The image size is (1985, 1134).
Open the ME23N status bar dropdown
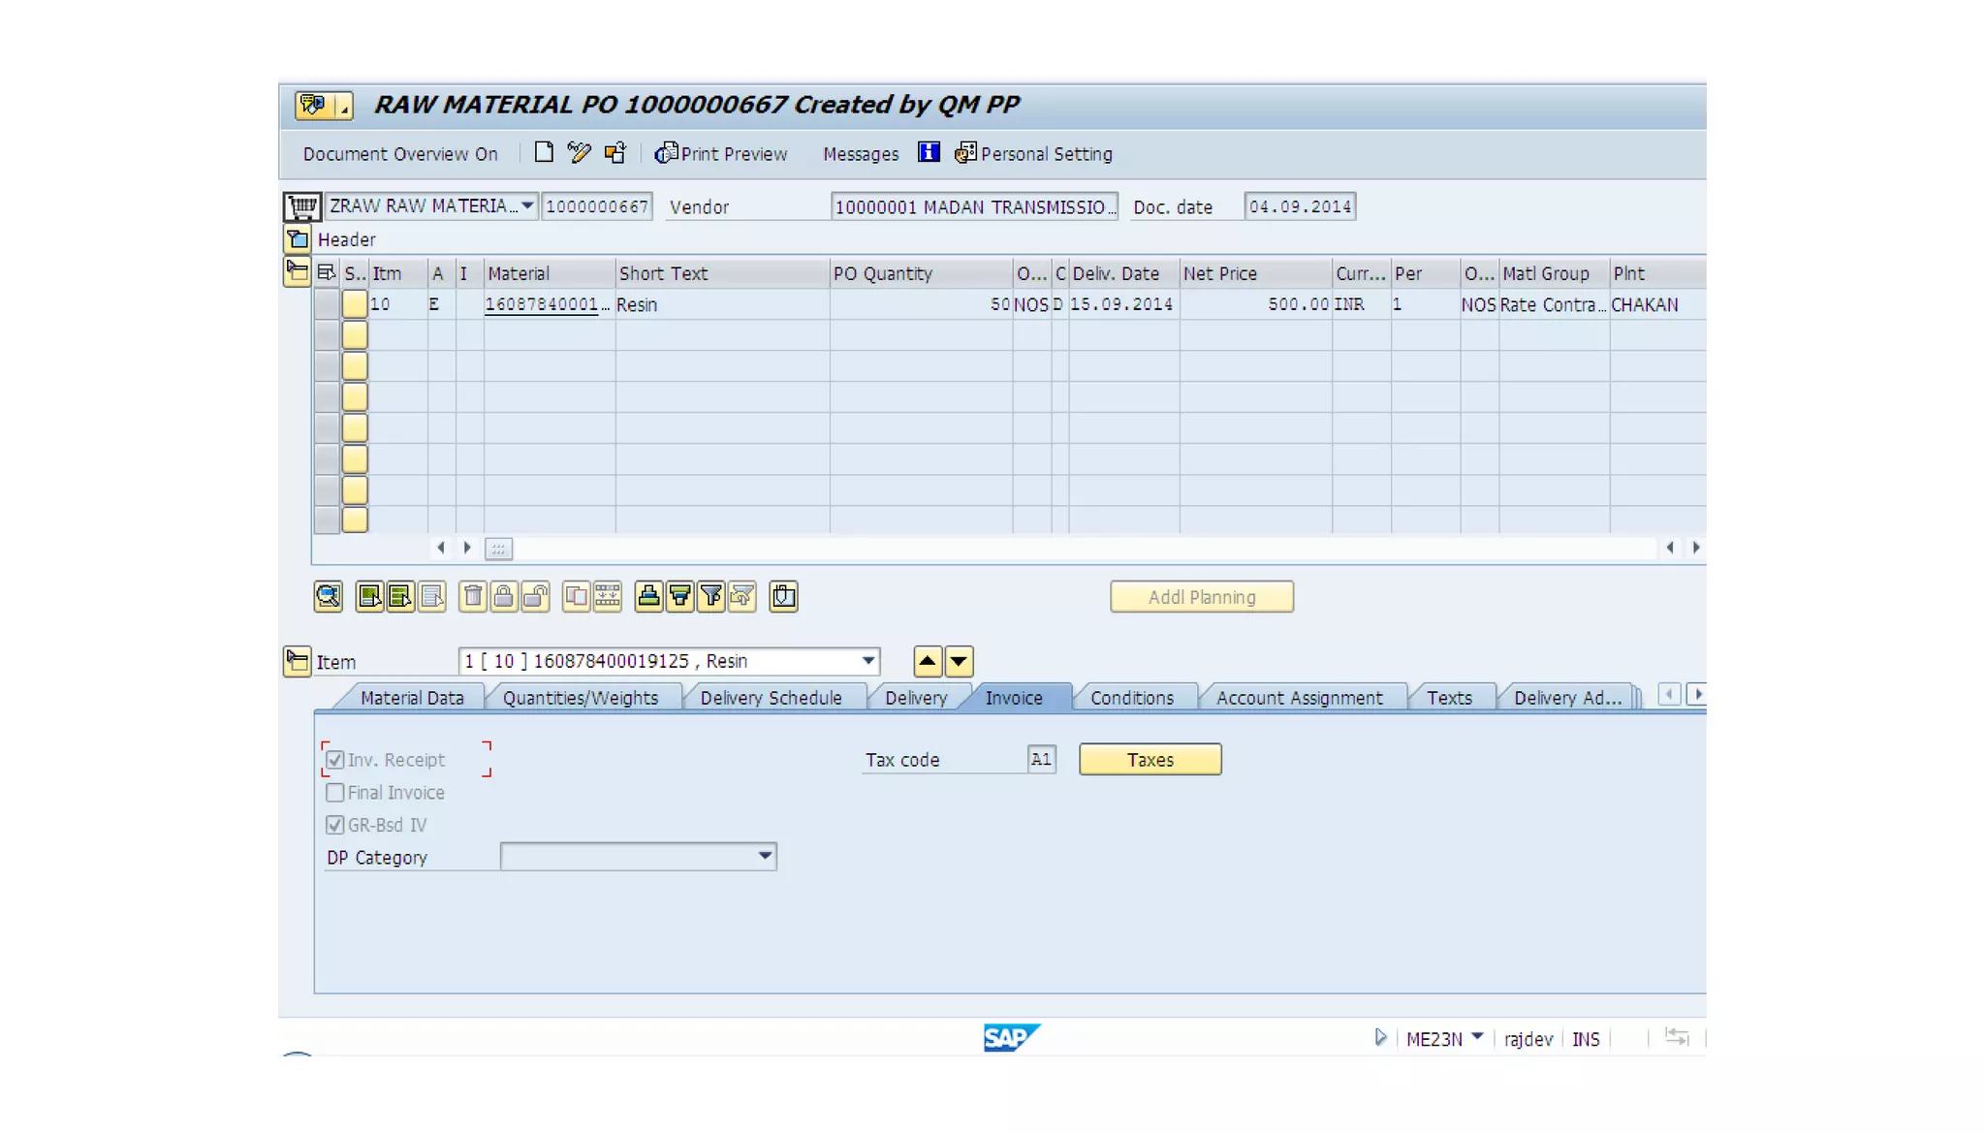(x=1477, y=1037)
